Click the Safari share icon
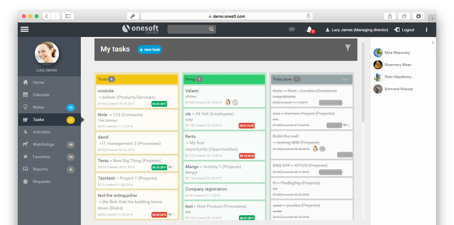 390,16
